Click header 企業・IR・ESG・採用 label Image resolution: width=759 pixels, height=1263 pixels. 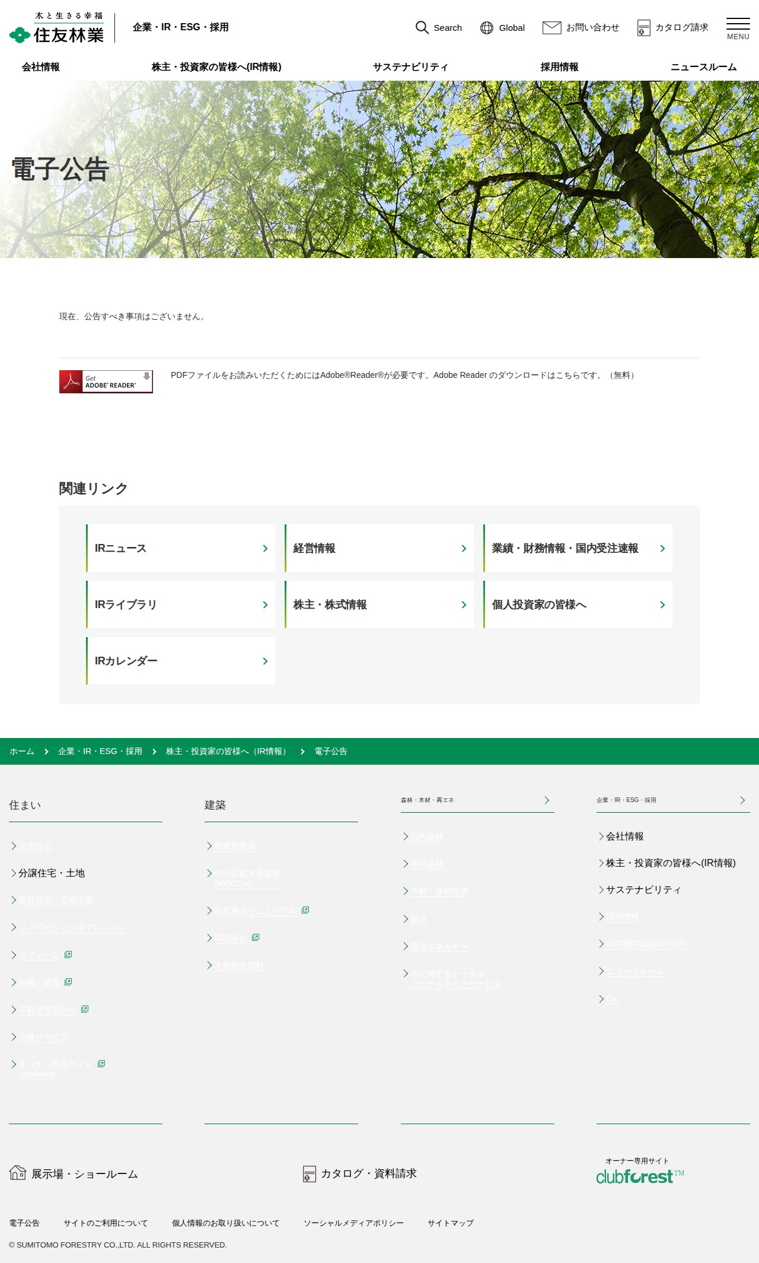point(181,27)
